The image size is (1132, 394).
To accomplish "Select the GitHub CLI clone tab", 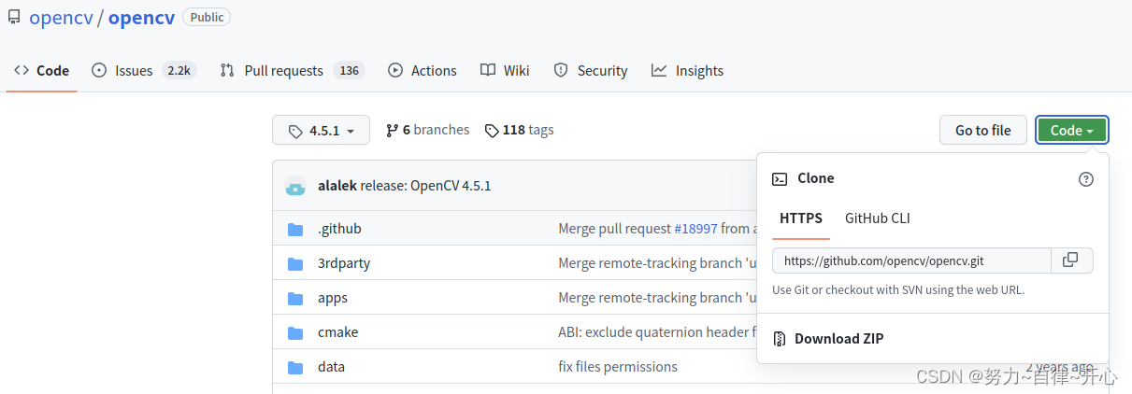I will (x=877, y=218).
